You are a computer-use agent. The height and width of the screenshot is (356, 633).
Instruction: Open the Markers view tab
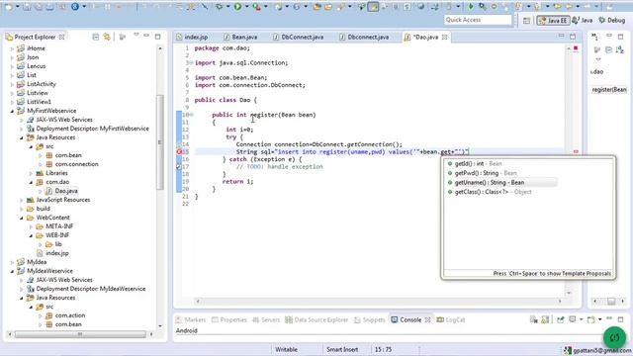click(x=191, y=319)
